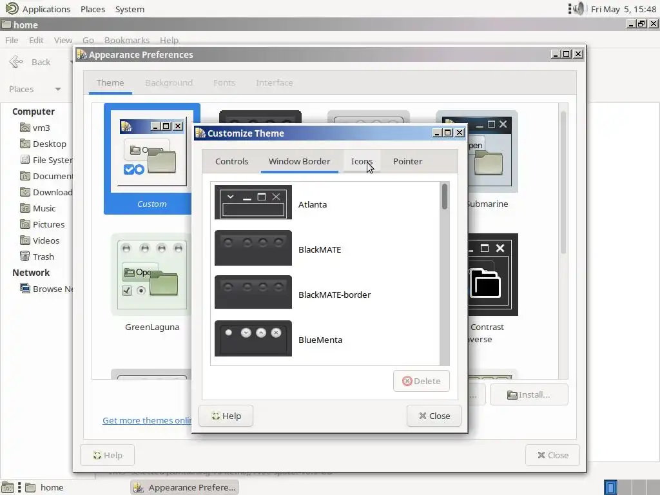Image resolution: width=660 pixels, height=495 pixels.
Task: Click the first workspace switcher square
Action: (x=610, y=487)
